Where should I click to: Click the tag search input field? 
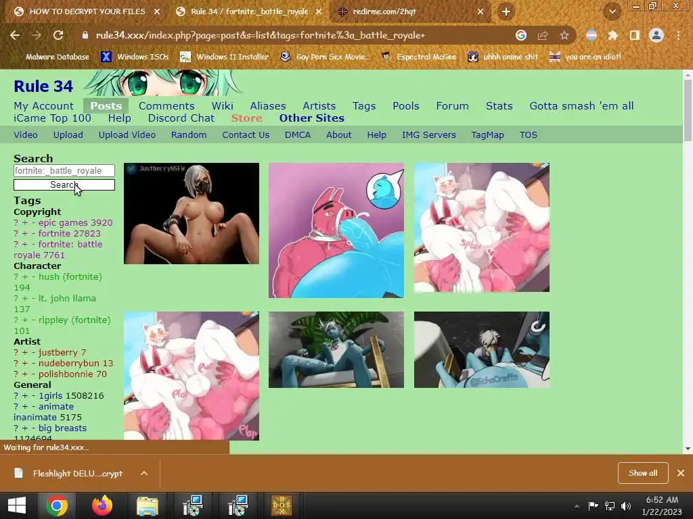(64, 171)
